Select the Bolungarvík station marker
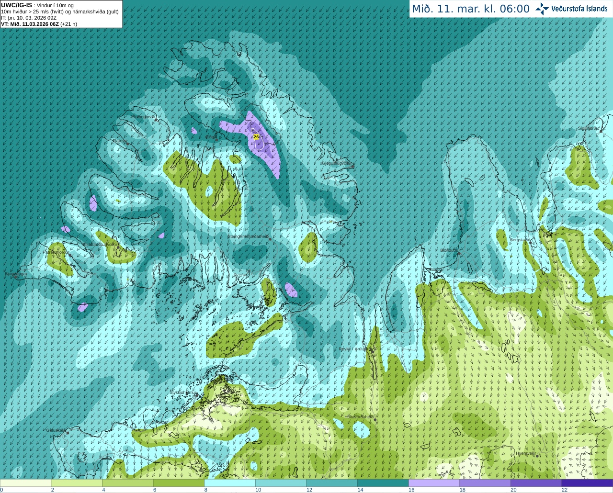Viewport: 613px width, 493px height. [x=156, y=120]
